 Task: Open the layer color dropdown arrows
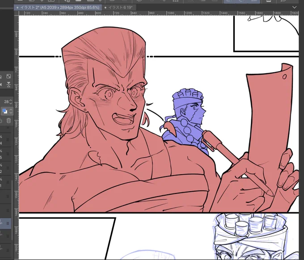[11, 111]
